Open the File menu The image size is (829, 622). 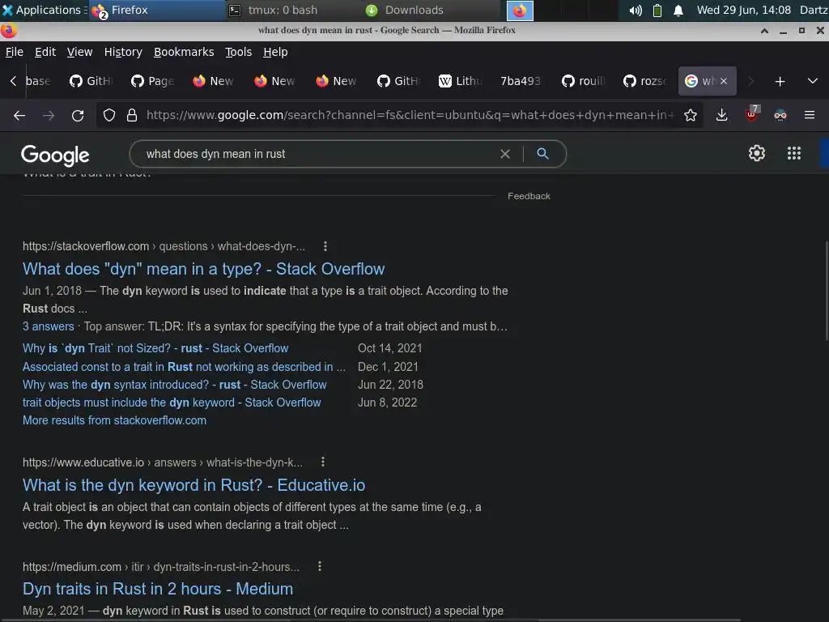(15, 52)
